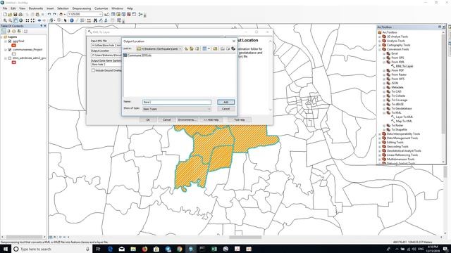This screenshot has width=451, height=253.
Task: Expand the Data Management Tools toolbox
Action: pyautogui.click(x=380, y=138)
